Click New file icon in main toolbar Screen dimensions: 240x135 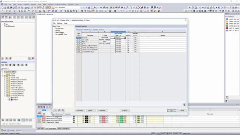pyautogui.click(x=3, y=7)
